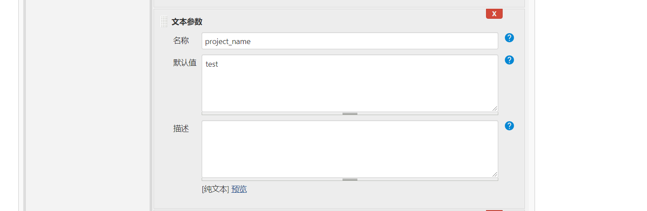Click the corner resize grip of 描述 textarea
Viewport: 647px width, 211px height.
[x=495, y=174]
